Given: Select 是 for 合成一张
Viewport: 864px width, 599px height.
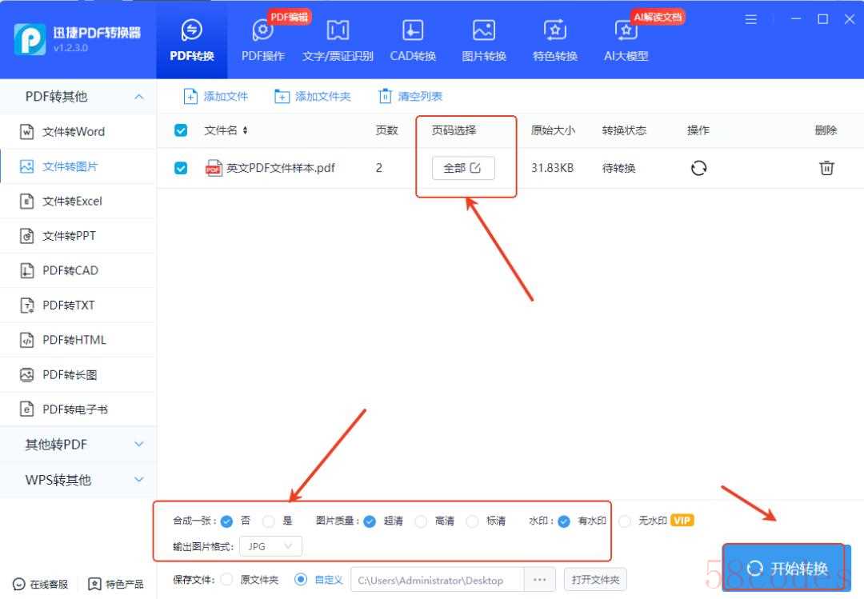Looking at the screenshot, I should tap(268, 521).
